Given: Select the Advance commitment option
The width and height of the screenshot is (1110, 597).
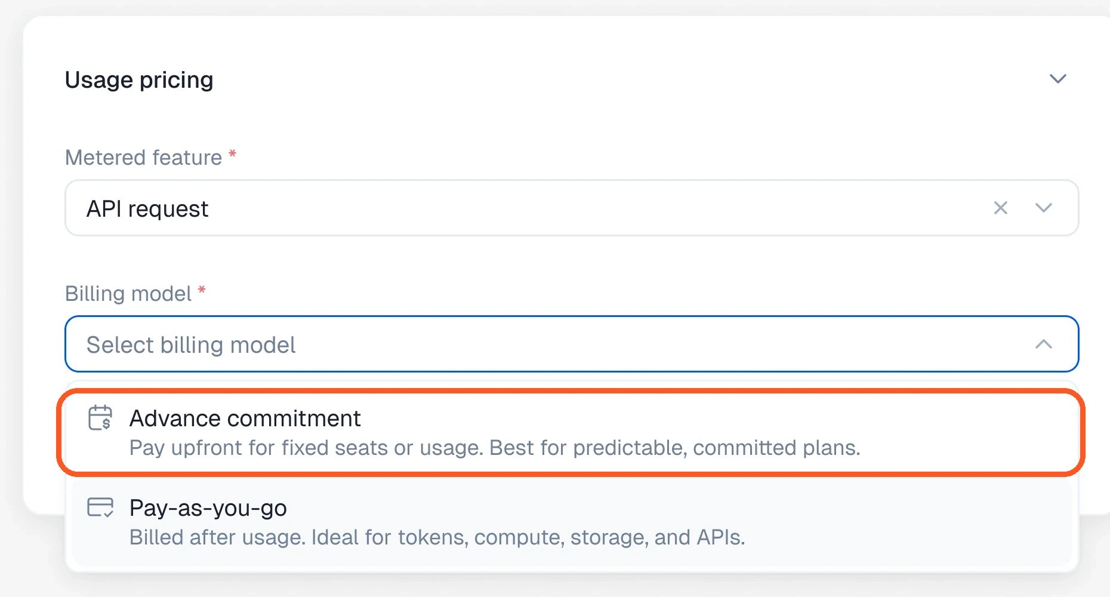Looking at the screenshot, I should (571, 432).
